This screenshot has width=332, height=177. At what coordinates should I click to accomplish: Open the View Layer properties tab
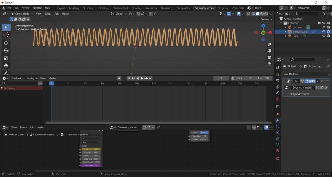pyautogui.click(x=278, y=87)
